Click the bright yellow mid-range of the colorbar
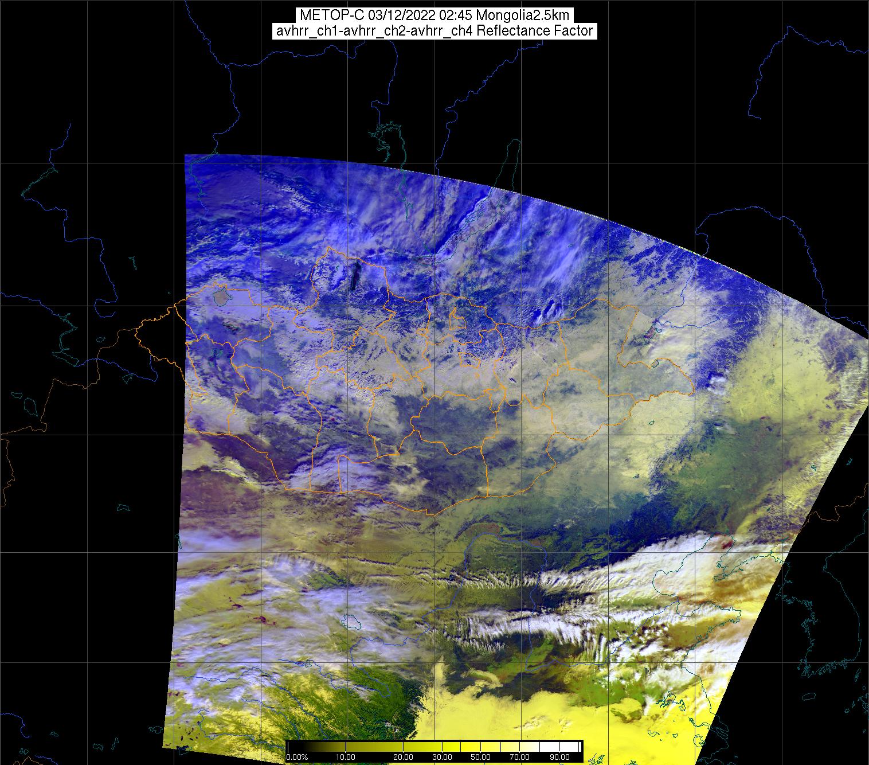 pyautogui.click(x=470, y=747)
